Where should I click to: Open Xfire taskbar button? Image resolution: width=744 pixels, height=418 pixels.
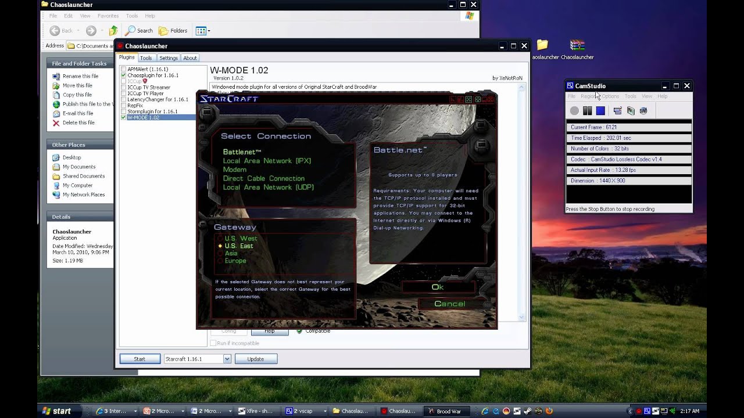(257, 411)
